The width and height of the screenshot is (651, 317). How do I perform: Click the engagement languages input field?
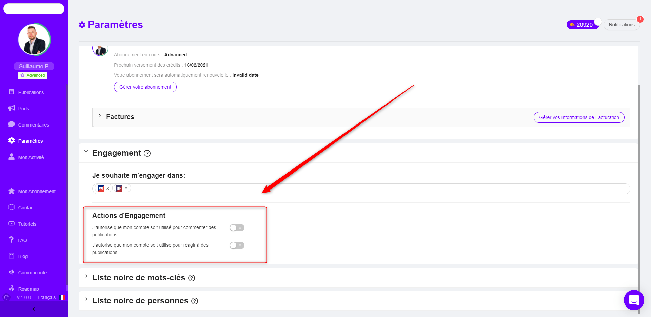coord(361,189)
